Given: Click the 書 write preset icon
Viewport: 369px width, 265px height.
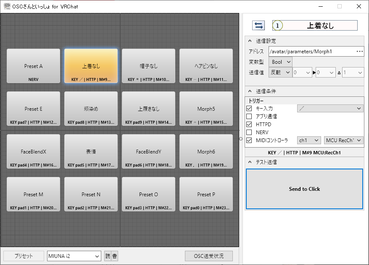Looking at the screenshot, I should click(115, 256).
